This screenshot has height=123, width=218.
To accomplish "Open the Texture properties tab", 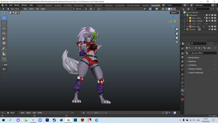I will coord(182,99).
